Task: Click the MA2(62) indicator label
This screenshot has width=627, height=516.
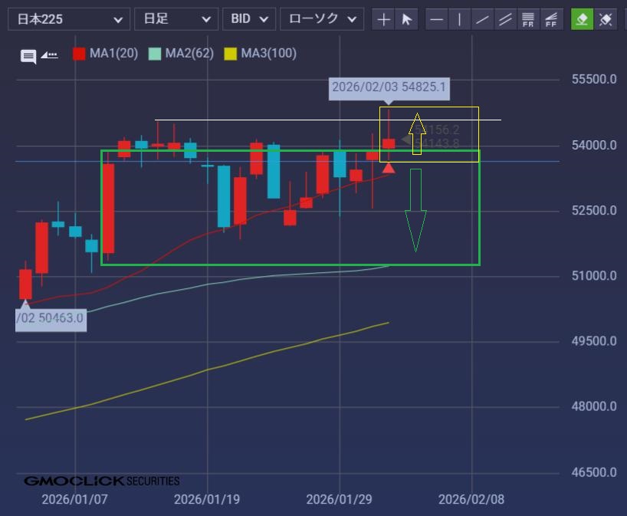Action: coord(189,54)
